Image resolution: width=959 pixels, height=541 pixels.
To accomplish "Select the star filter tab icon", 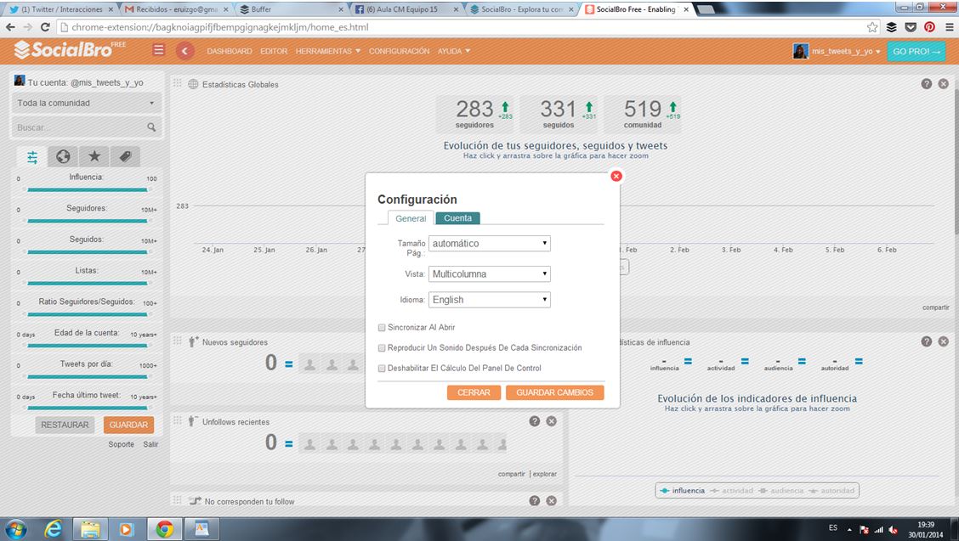I will click(94, 156).
